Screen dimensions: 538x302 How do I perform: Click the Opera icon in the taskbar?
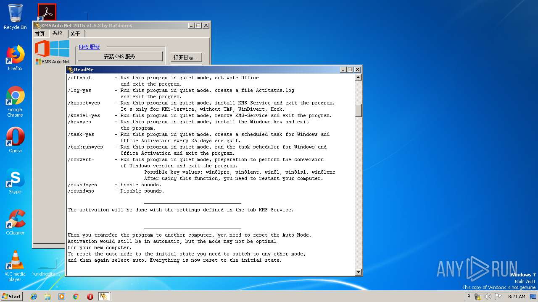[x=90, y=297]
